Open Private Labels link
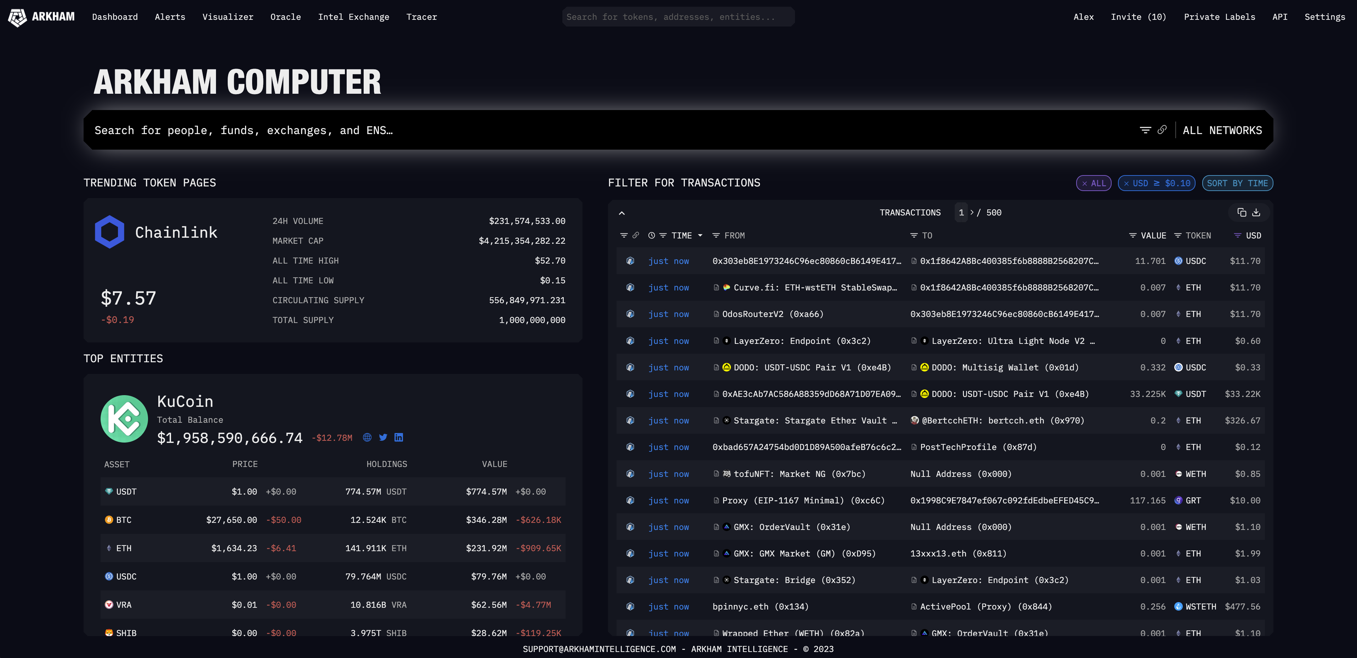The height and width of the screenshot is (658, 1357). pyautogui.click(x=1220, y=17)
